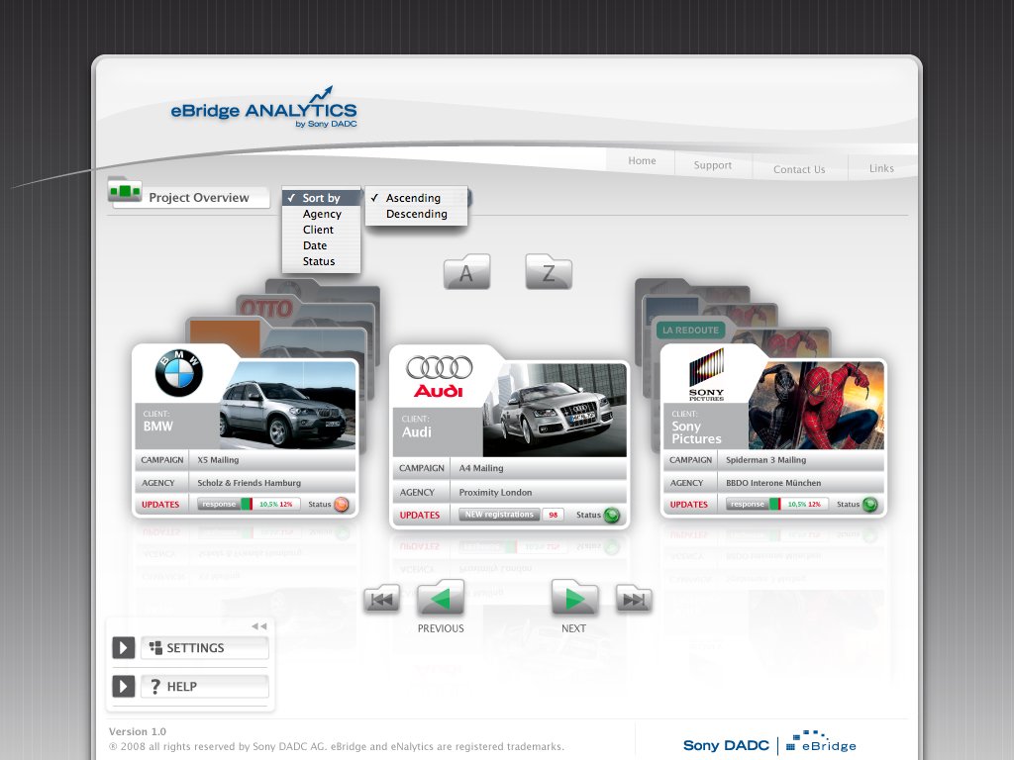Collapse the side panel with double arrows
The width and height of the screenshot is (1014, 760).
(x=258, y=626)
